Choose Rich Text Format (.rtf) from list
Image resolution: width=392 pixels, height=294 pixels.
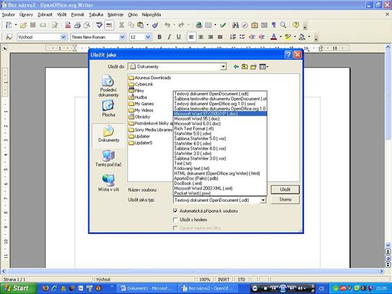[220, 129]
